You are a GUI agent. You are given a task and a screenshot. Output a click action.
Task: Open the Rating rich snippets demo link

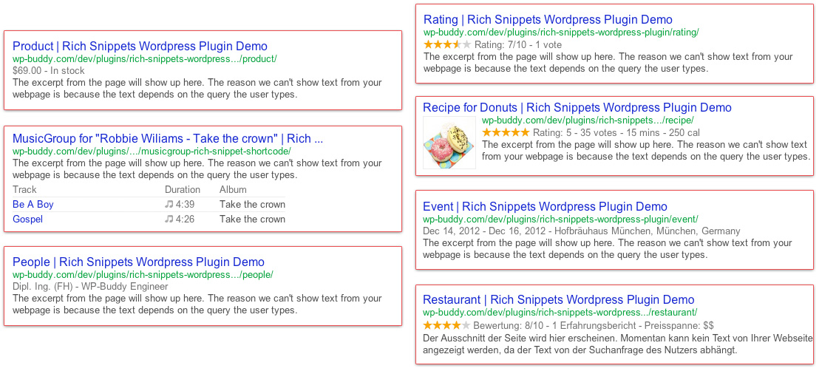(x=548, y=20)
